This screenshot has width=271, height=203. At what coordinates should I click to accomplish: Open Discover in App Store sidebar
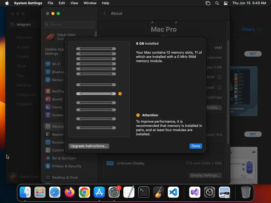tap(24, 38)
